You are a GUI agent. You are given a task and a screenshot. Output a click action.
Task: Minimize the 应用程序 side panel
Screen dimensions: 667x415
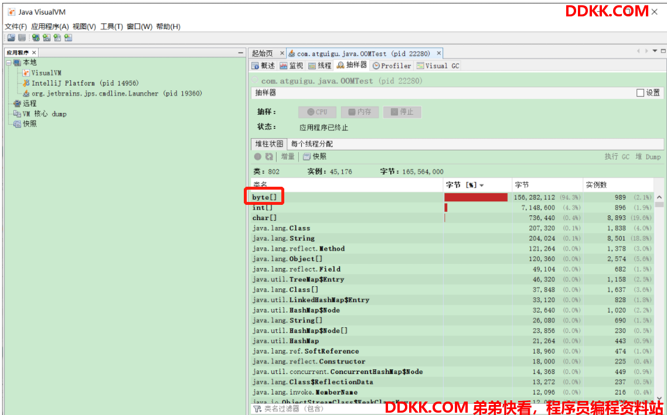coord(241,53)
